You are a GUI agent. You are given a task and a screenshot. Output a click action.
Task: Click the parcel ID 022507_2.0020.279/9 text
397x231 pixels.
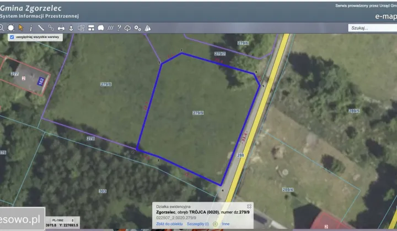[176, 218]
